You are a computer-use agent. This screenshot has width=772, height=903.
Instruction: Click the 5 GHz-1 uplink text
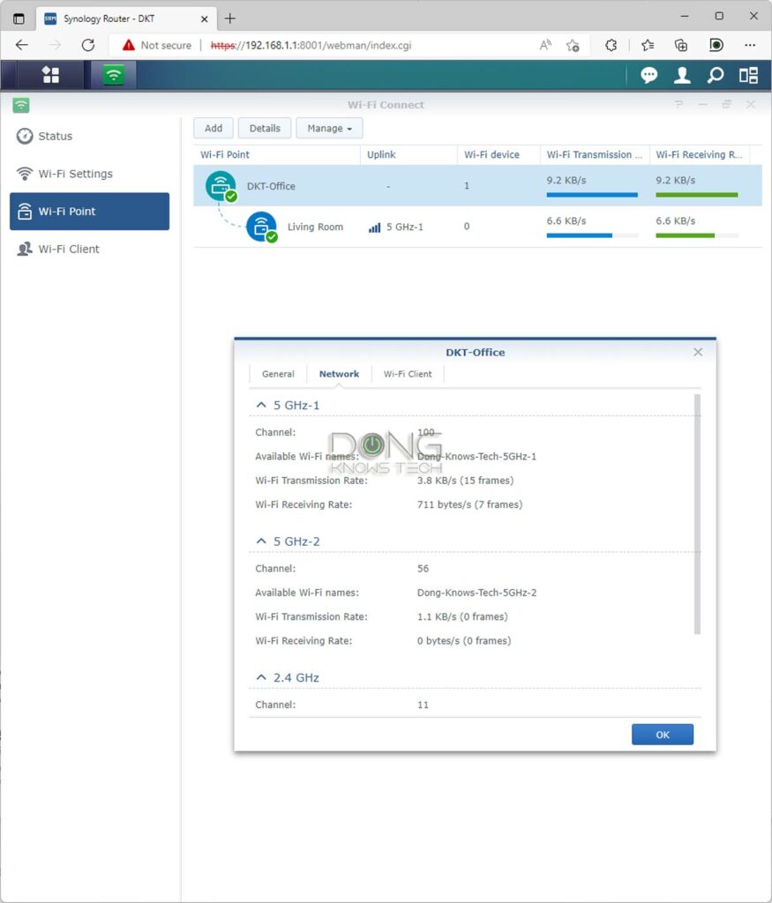click(x=404, y=227)
